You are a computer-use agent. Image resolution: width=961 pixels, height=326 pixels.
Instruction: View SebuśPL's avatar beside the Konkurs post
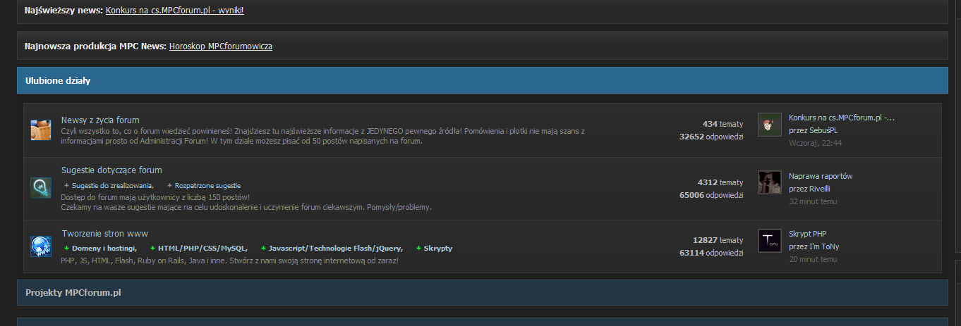click(x=770, y=124)
